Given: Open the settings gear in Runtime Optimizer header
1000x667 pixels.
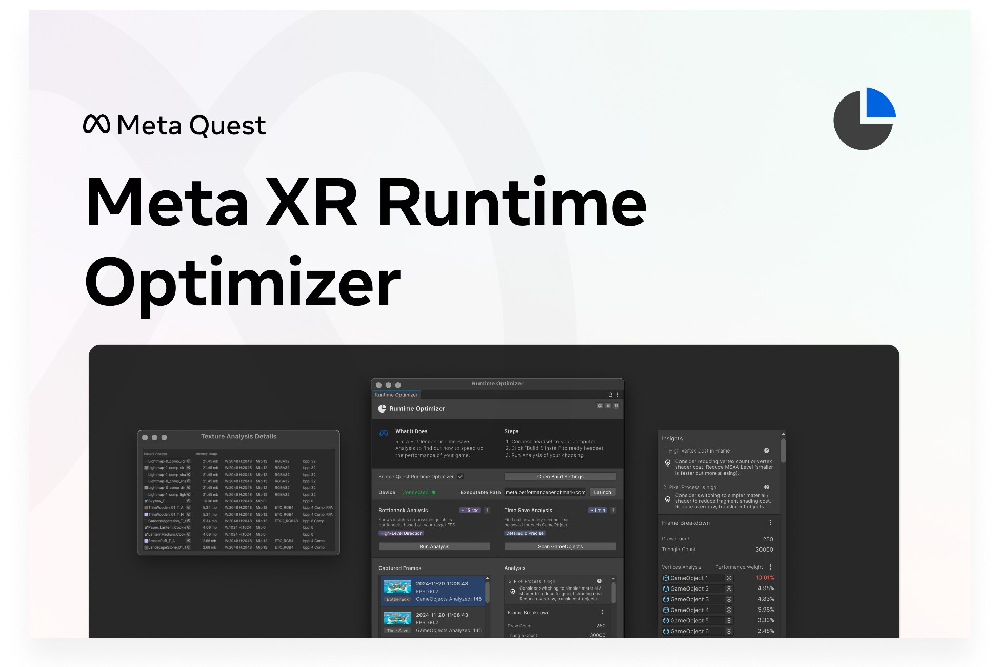Looking at the screenshot, I should pos(600,406).
